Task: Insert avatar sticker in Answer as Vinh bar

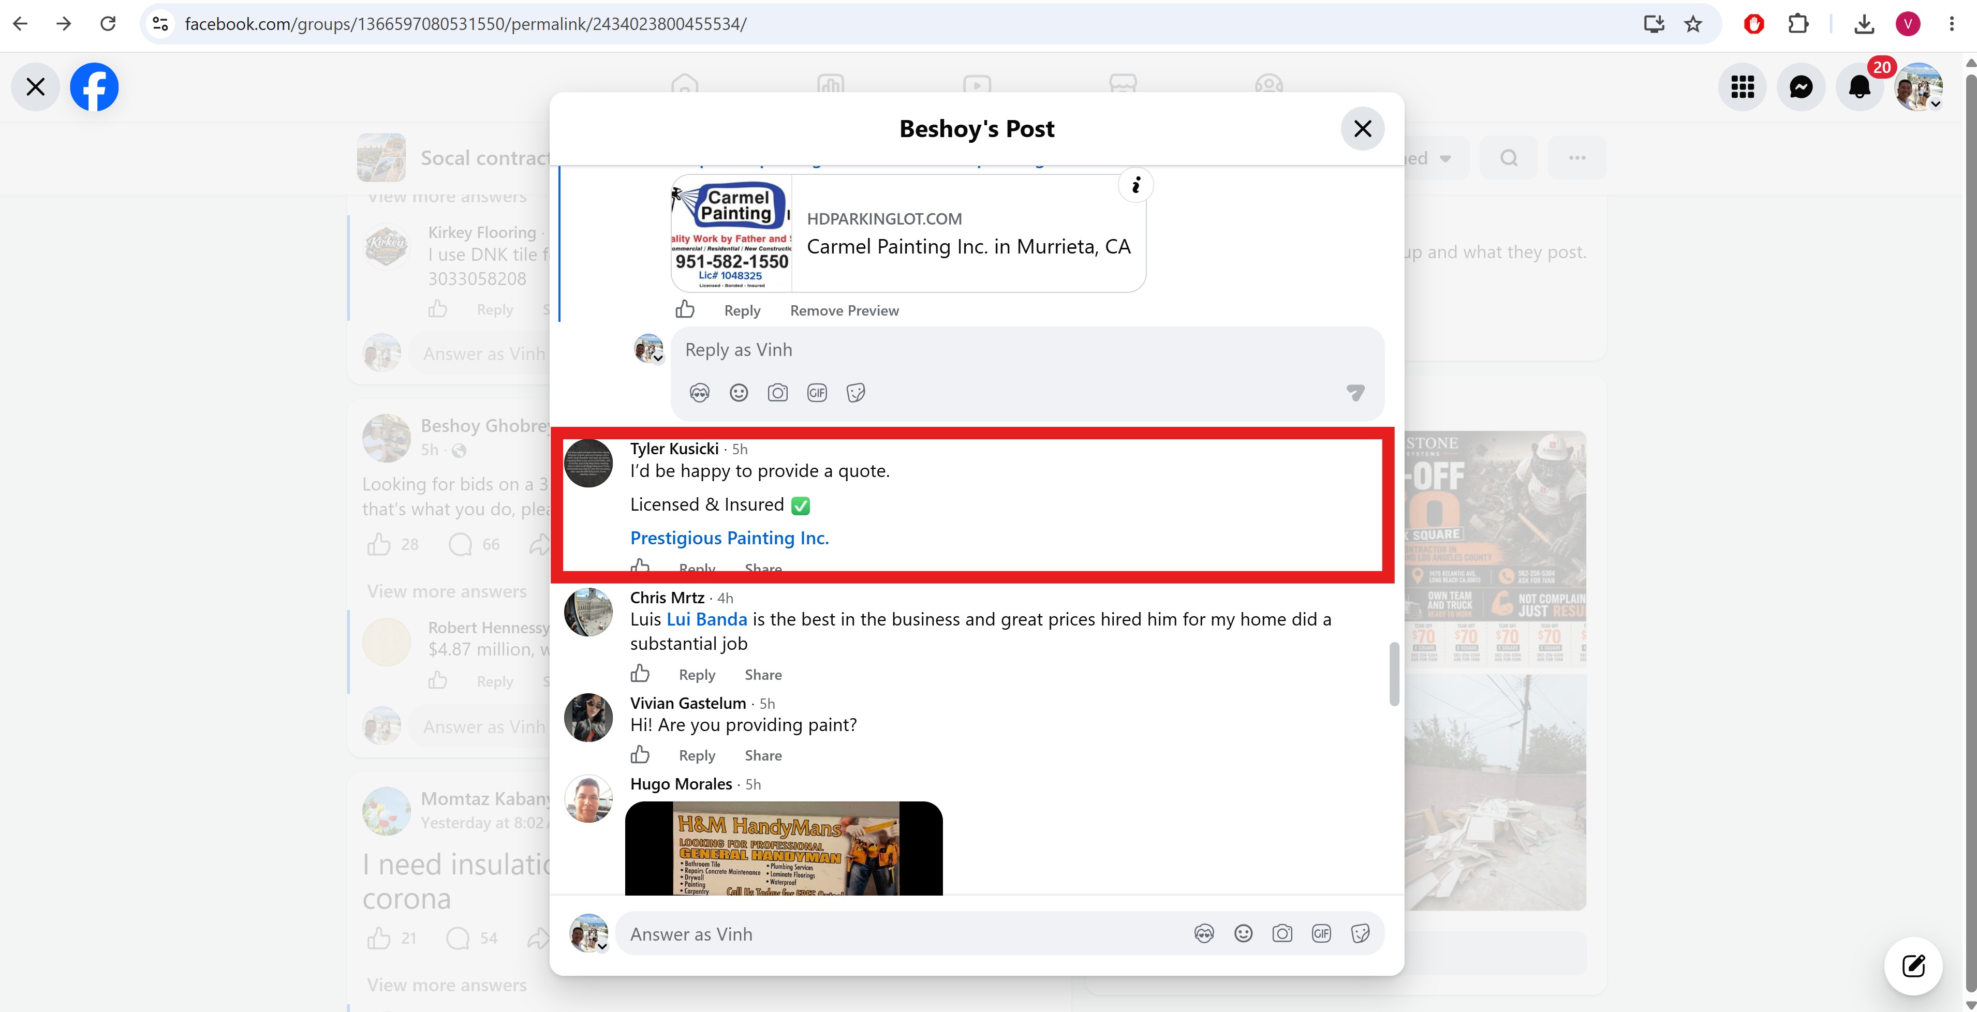Action: tap(1204, 934)
